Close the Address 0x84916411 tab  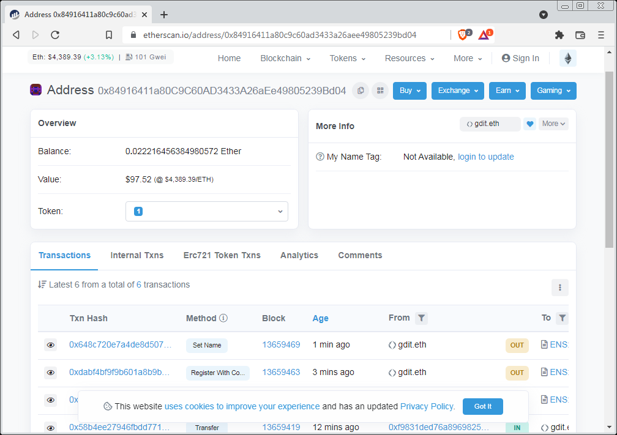tap(144, 15)
